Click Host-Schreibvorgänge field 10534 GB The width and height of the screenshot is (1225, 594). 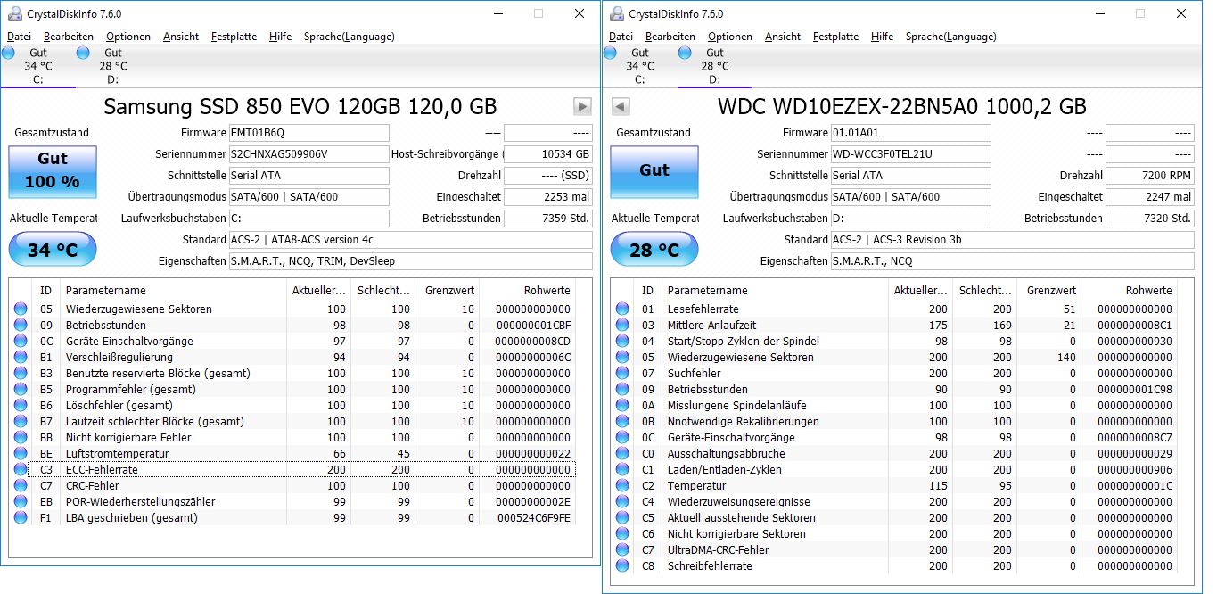[x=548, y=154]
